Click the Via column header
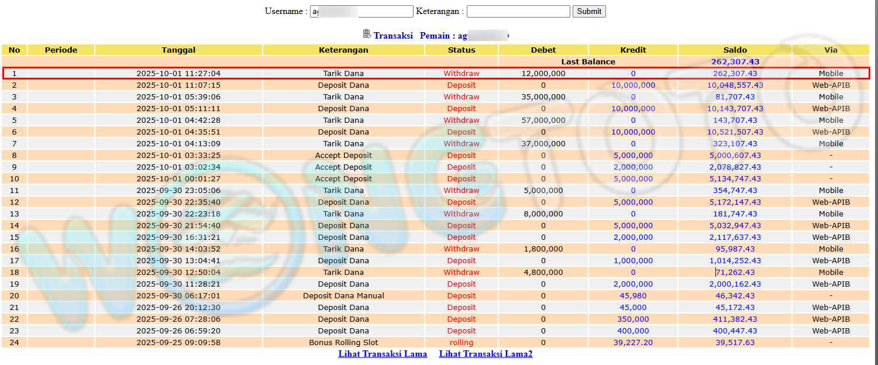This screenshot has width=878, height=365. pyautogui.click(x=831, y=50)
